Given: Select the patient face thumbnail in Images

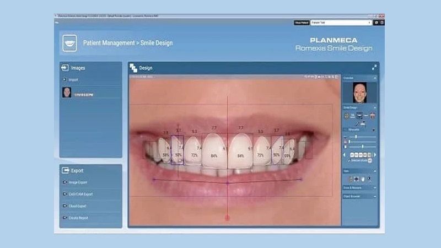Looking at the screenshot, I should (x=67, y=93).
